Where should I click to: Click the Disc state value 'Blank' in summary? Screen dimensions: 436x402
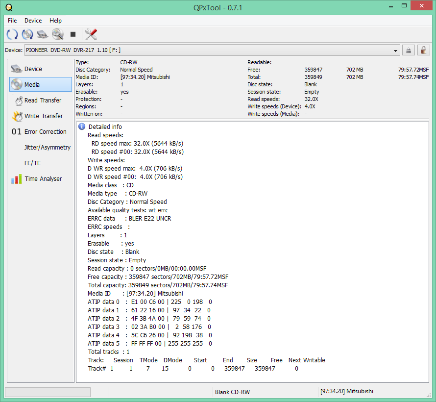coord(311,85)
